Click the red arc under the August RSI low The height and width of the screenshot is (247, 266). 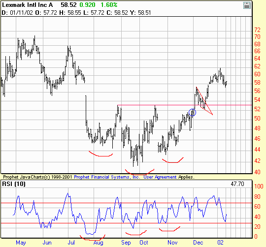(93, 238)
